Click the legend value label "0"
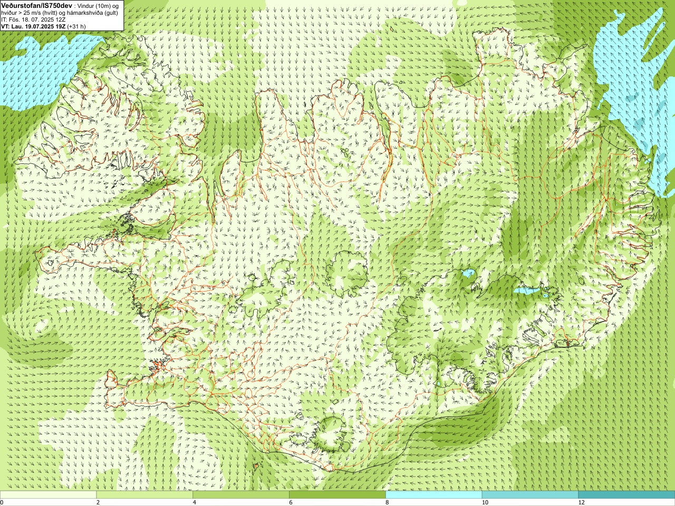This screenshot has height=506, width=675. pos(2,502)
